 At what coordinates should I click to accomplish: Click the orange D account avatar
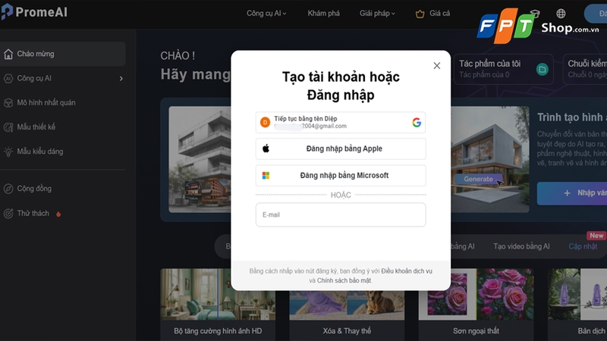tap(265, 123)
